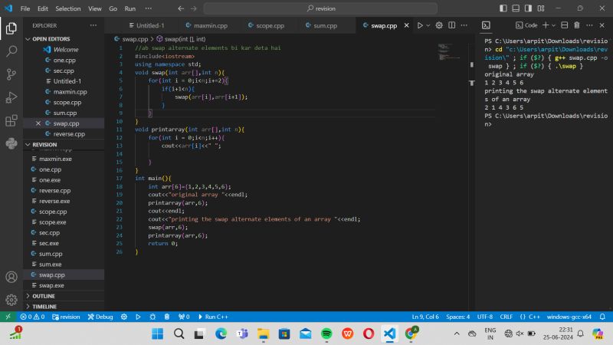This screenshot has height=345, width=613.
Task: Click Run C++ in the status bar
Action: click(x=216, y=317)
